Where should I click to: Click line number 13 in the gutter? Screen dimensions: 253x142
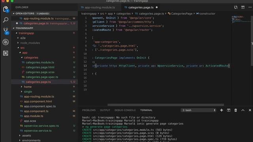[x=85, y=66]
